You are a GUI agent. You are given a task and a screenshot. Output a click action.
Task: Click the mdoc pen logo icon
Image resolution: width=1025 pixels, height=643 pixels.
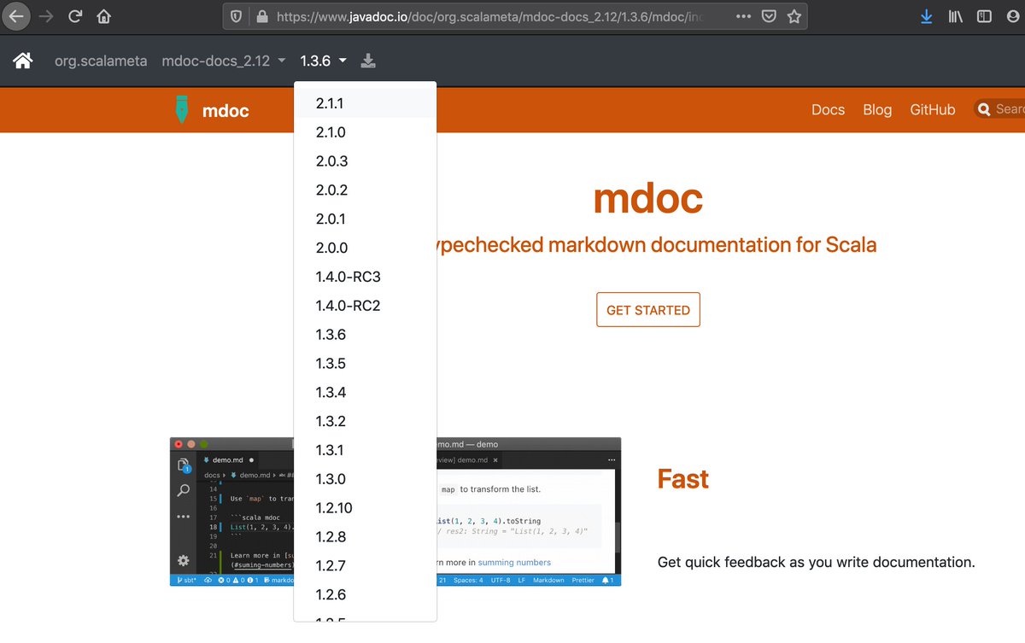pyautogui.click(x=180, y=109)
